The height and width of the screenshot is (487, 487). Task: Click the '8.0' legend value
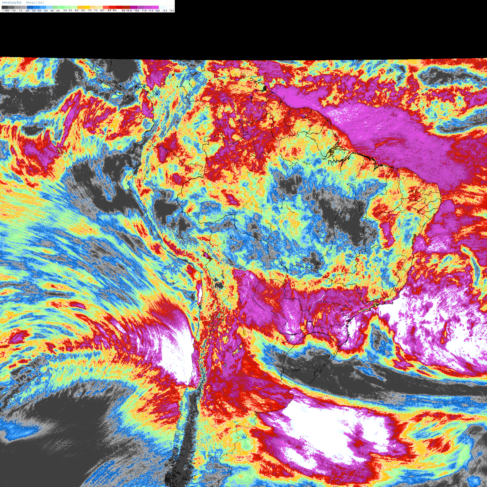coord(102,10)
